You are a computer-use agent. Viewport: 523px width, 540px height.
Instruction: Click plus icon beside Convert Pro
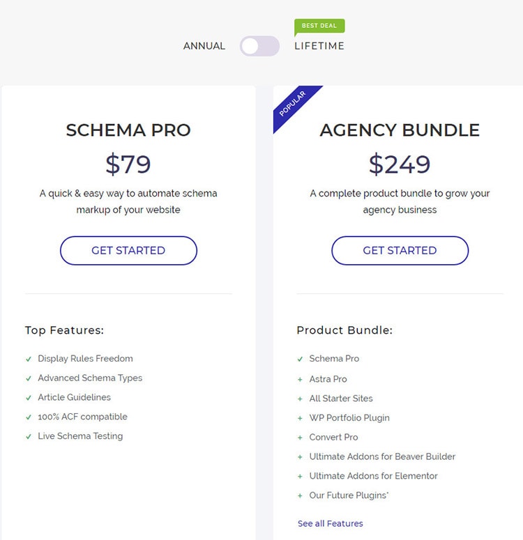(300, 438)
